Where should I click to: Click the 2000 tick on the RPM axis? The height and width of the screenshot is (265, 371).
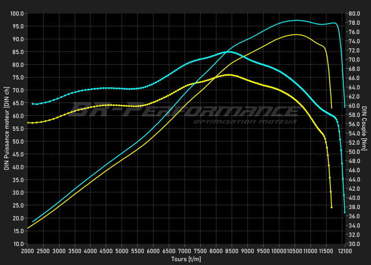[28, 250]
